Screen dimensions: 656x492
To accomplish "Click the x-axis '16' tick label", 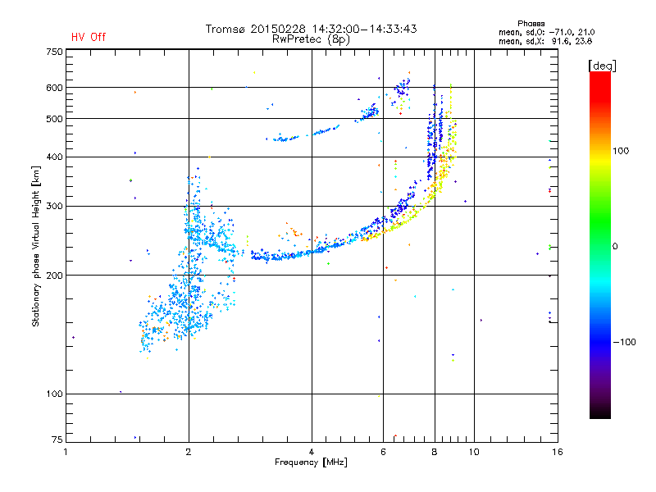I will click(x=558, y=452).
